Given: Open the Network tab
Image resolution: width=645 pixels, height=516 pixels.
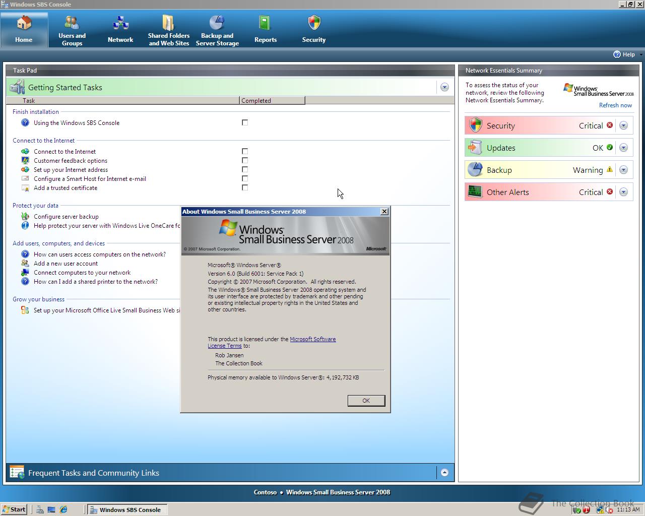Looking at the screenshot, I should (x=120, y=30).
